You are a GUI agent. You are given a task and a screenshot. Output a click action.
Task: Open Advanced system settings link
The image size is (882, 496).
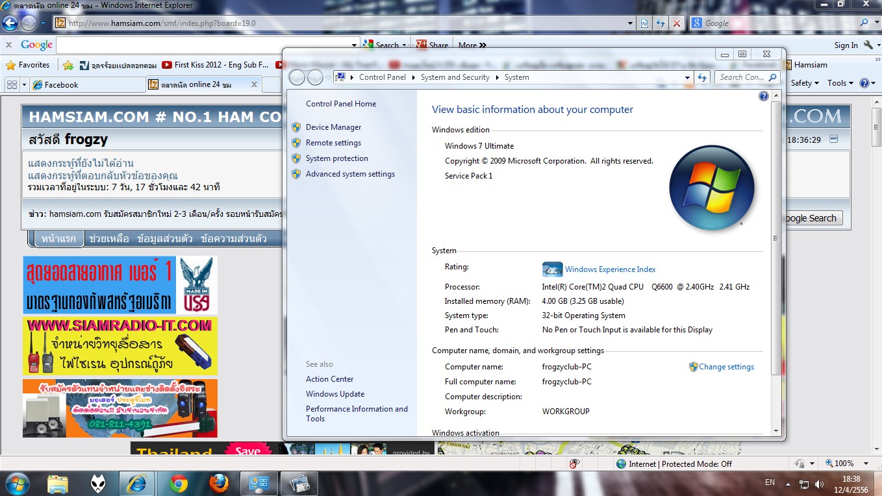(350, 174)
